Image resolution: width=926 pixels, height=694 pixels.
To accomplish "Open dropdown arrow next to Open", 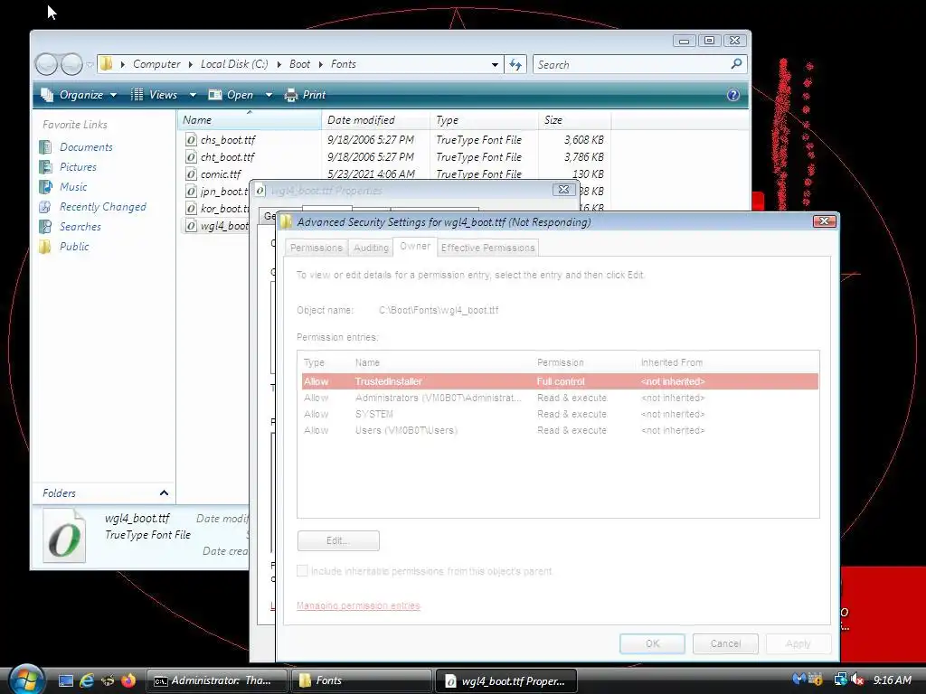I will click(x=269, y=94).
